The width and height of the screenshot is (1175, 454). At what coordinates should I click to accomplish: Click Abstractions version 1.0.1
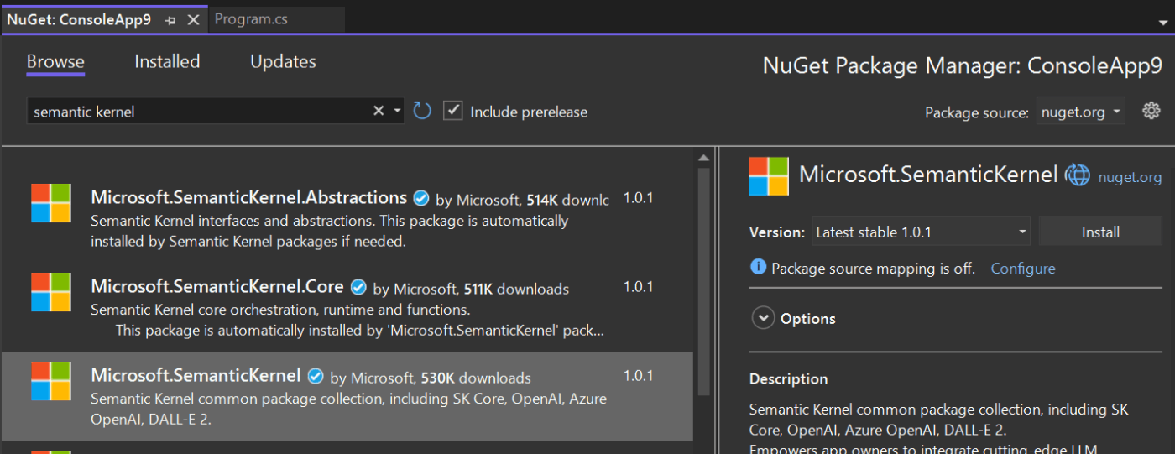tap(638, 199)
